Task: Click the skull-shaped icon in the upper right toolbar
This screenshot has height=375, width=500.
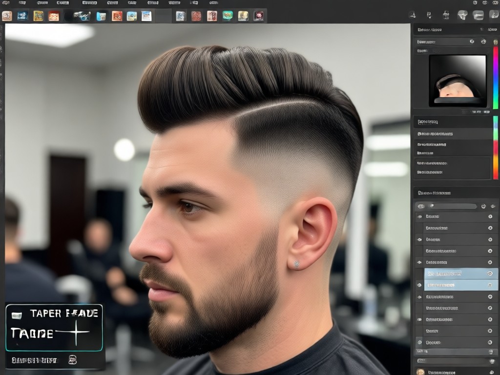Action: pos(462,15)
